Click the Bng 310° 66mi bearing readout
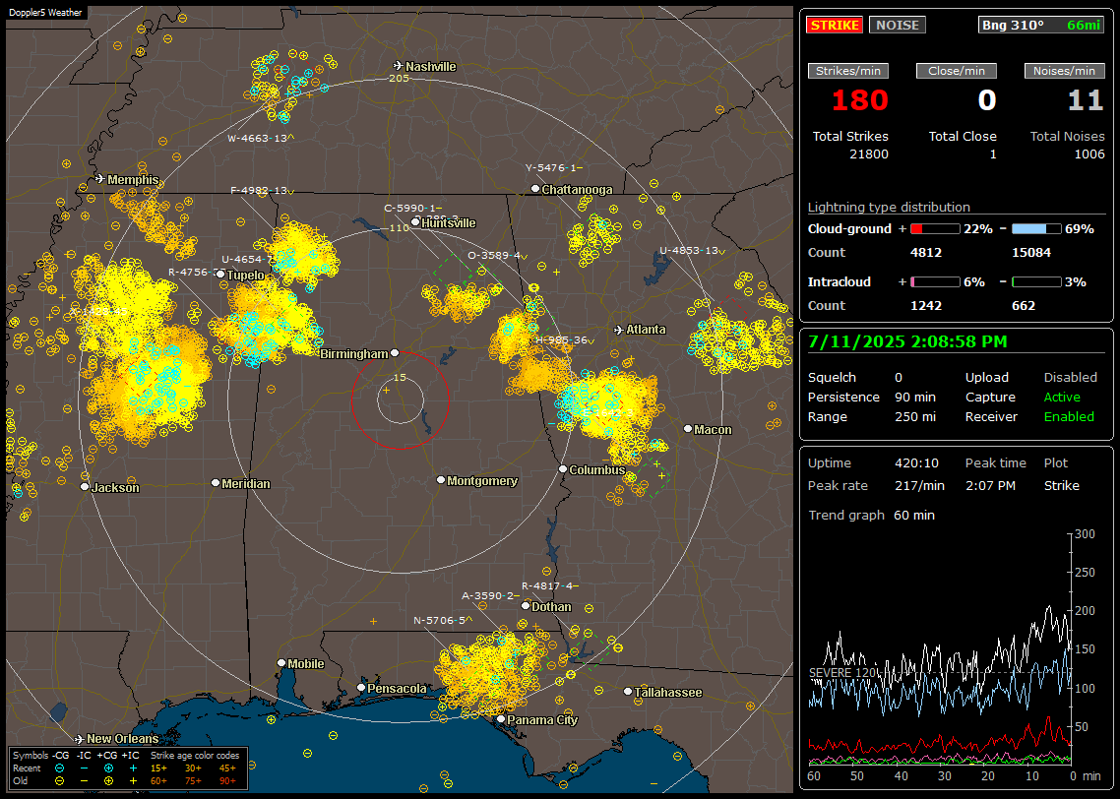The image size is (1120, 799). (x=1040, y=25)
